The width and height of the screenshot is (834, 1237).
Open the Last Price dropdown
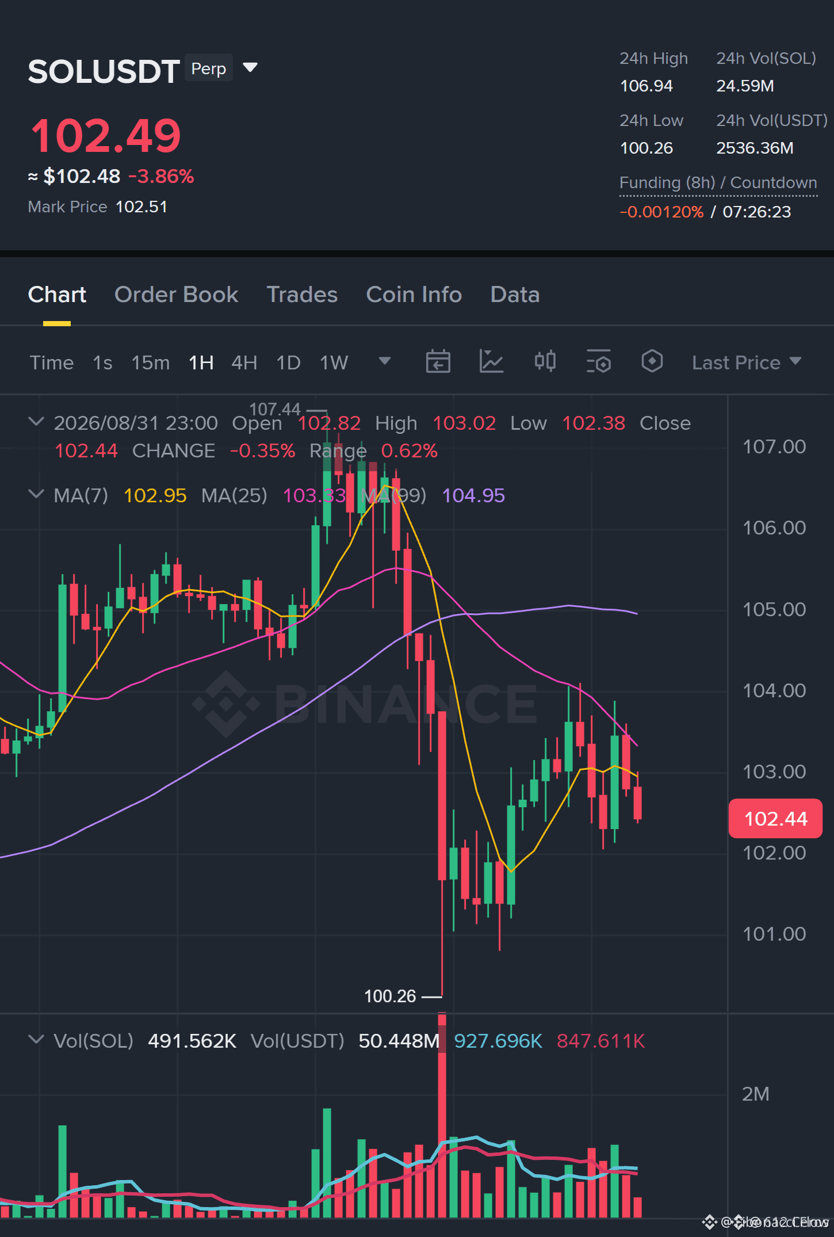746,362
